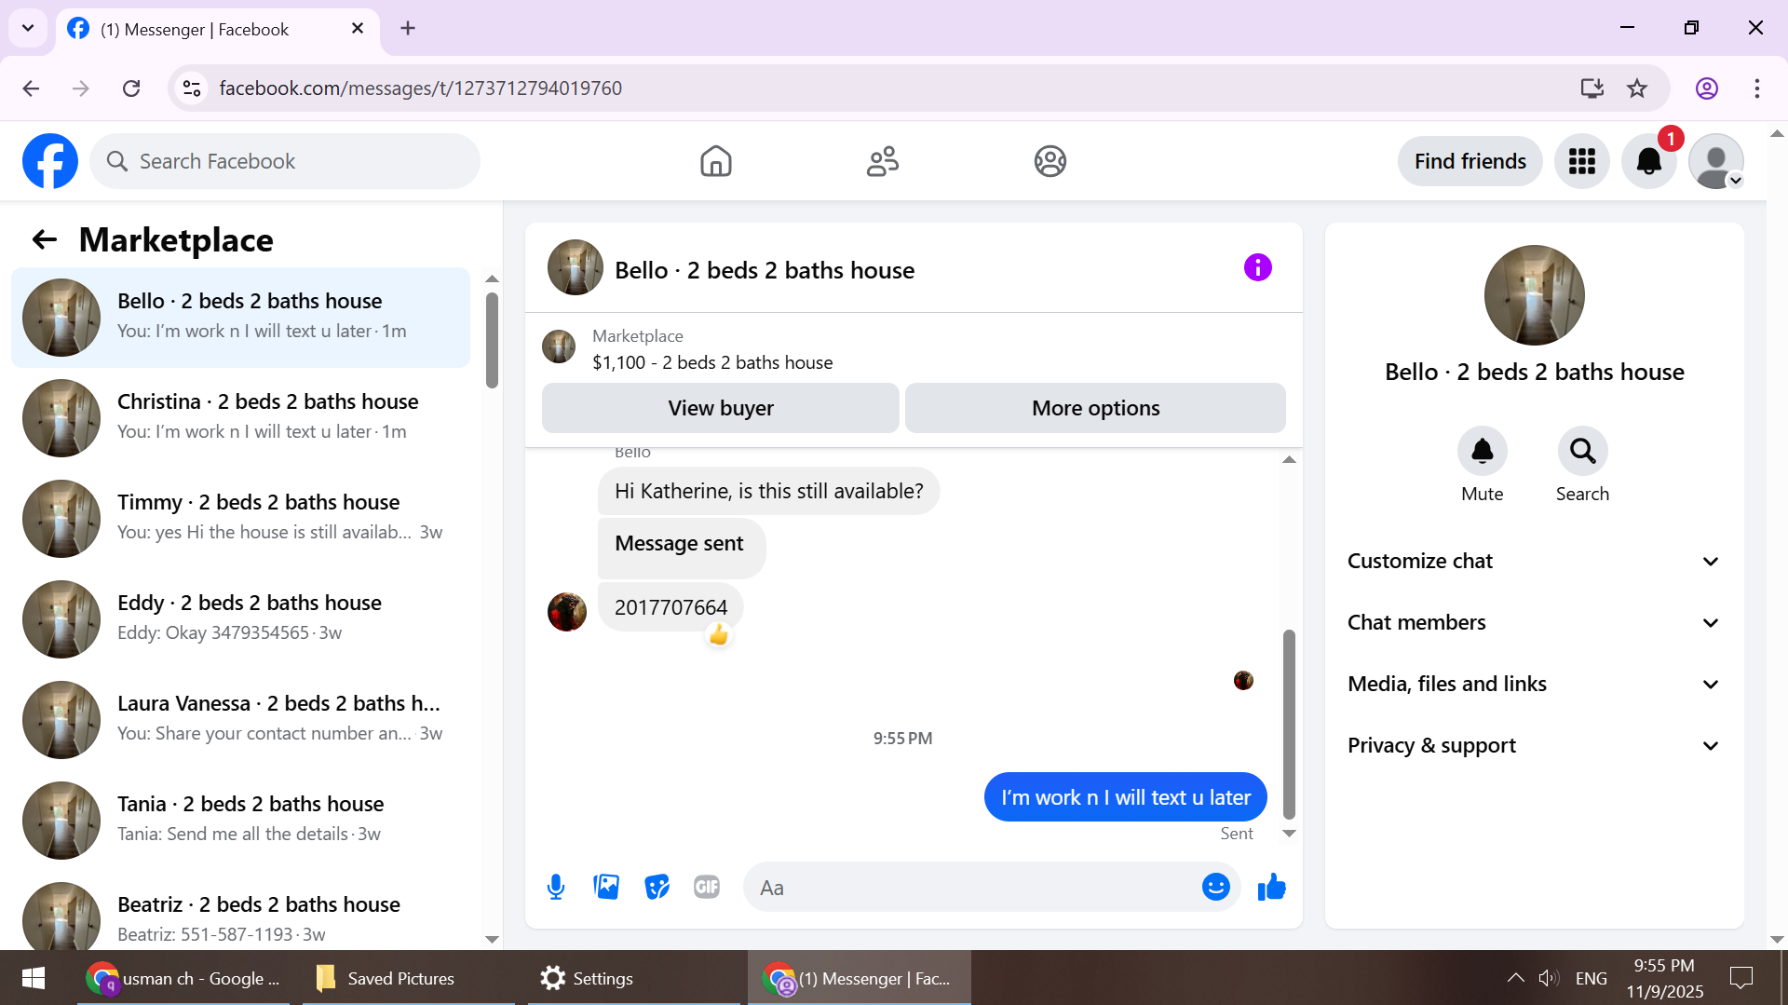The width and height of the screenshot is (1788, 1005).
Task: Expand the Customize chat section
Action: [1534, 561]
